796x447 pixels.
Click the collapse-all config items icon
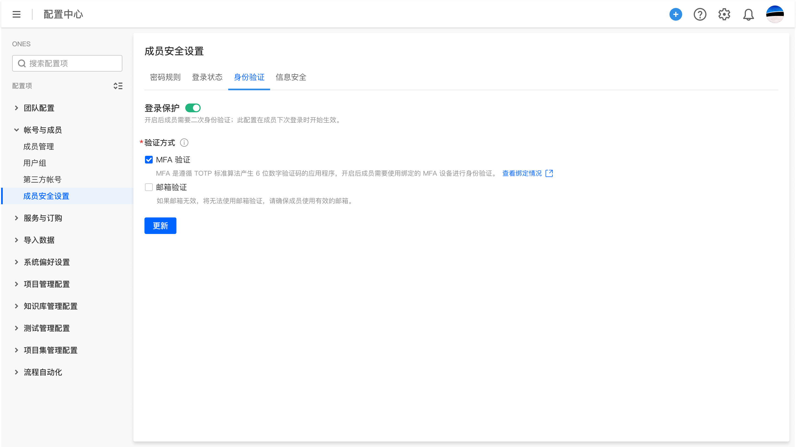118,86
